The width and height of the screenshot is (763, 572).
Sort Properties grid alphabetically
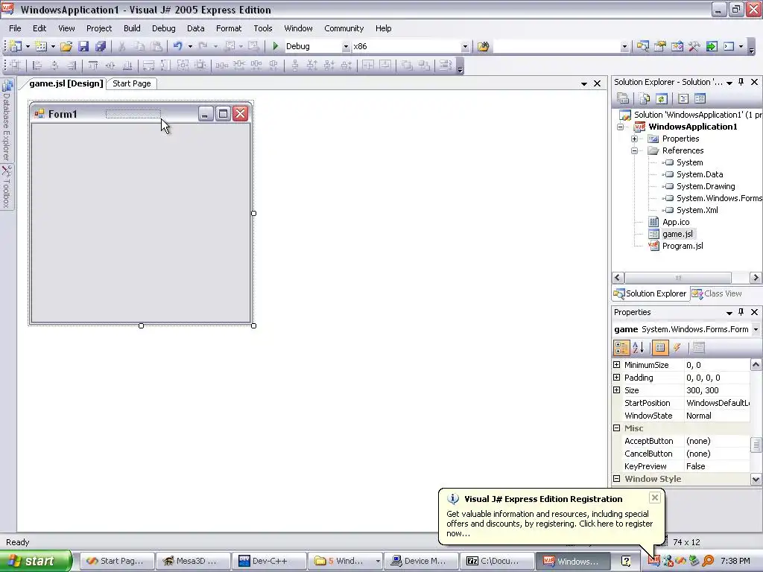639,347
